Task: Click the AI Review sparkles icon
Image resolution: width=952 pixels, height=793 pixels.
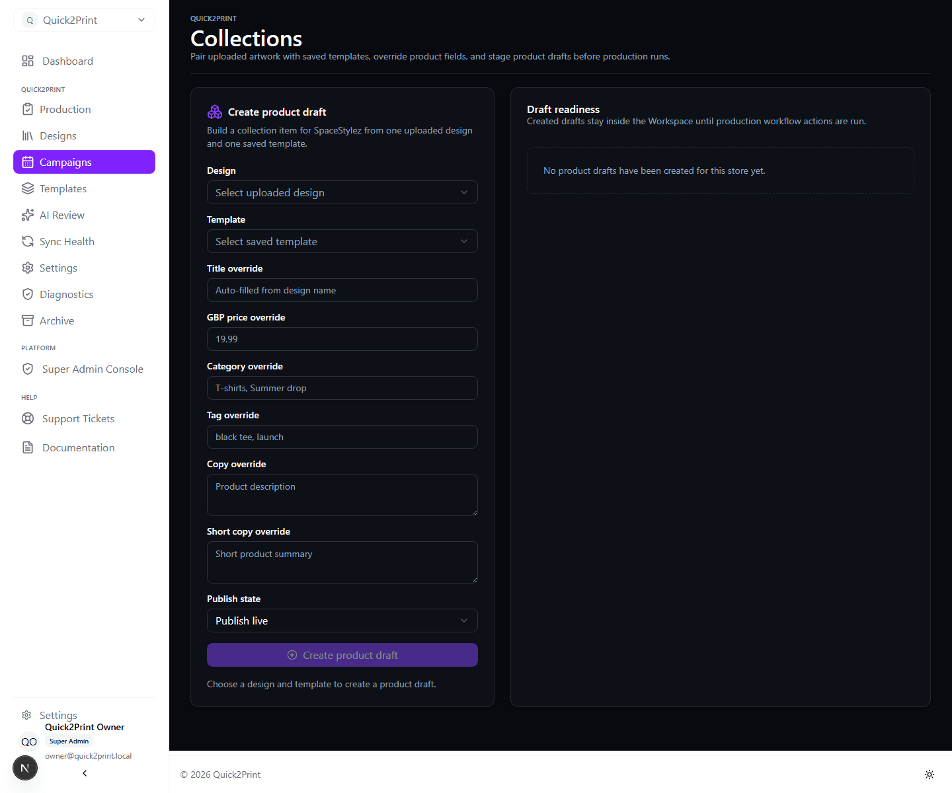Action: click(28, 215)
